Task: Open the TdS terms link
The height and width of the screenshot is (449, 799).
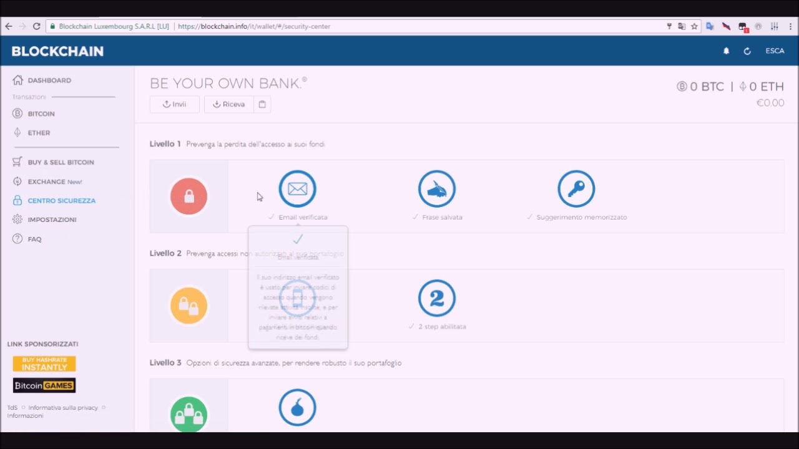Action: click(12, 408)
